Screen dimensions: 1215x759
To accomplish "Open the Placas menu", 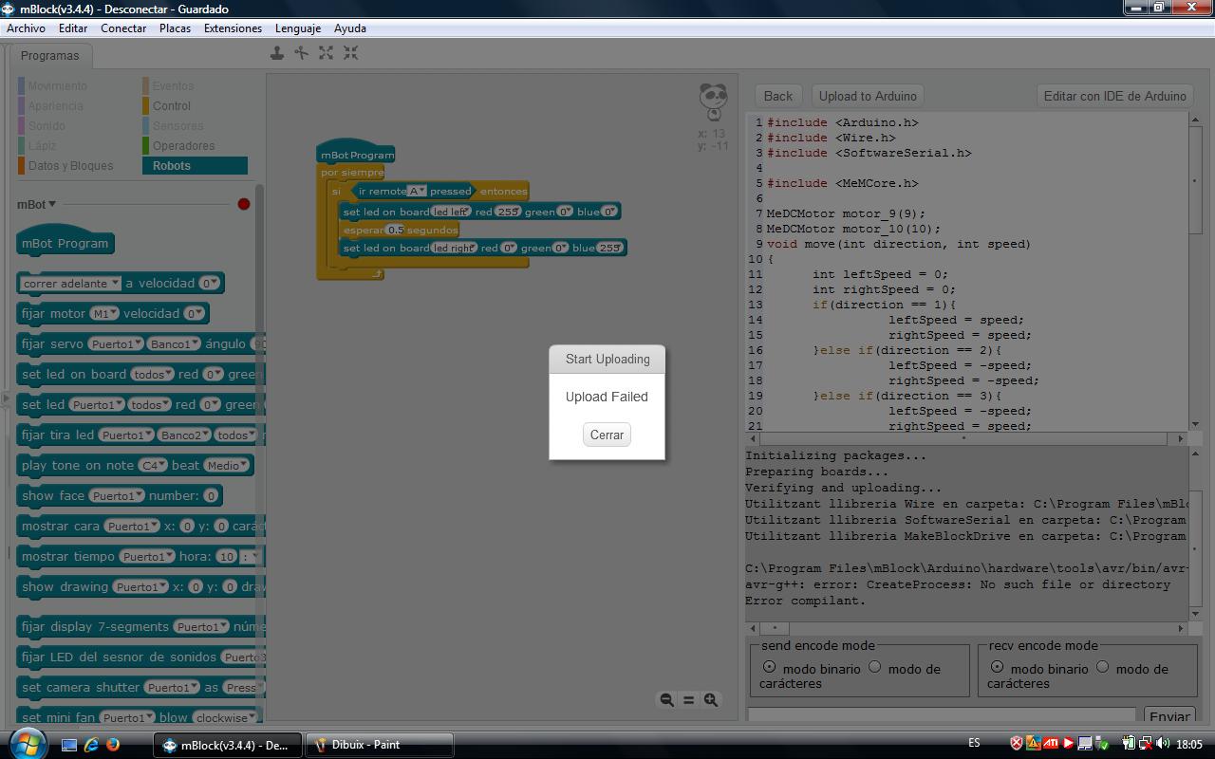I will pyautogui.click(x=175, y=28).
